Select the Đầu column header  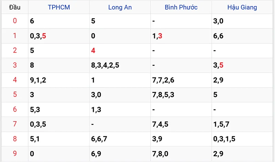point(15,7)
